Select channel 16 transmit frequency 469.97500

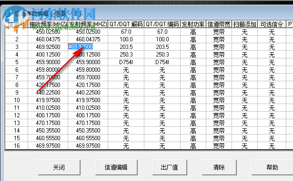tap(88, 146)
